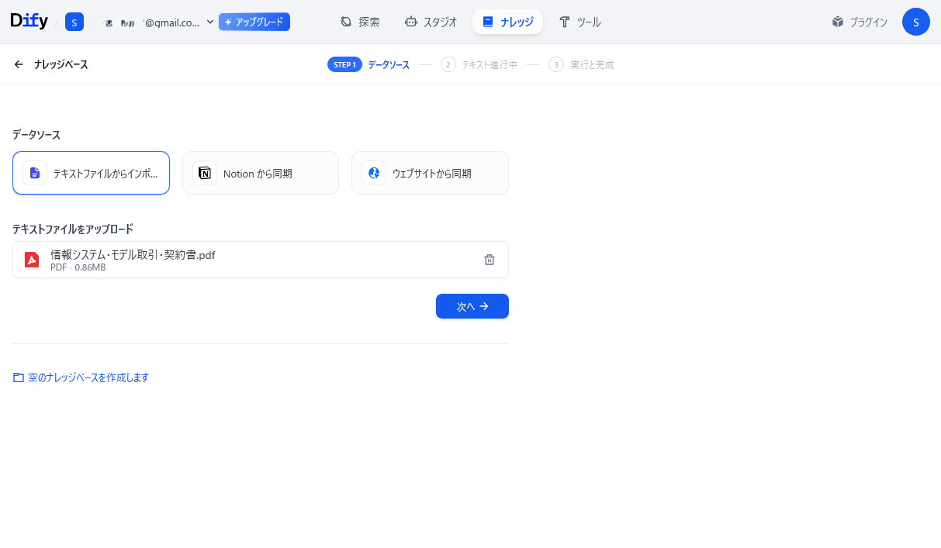Click the back arrow beside ナレッジベース
Viewport: 941px width, 548px height.
click(x=18, y=64)
